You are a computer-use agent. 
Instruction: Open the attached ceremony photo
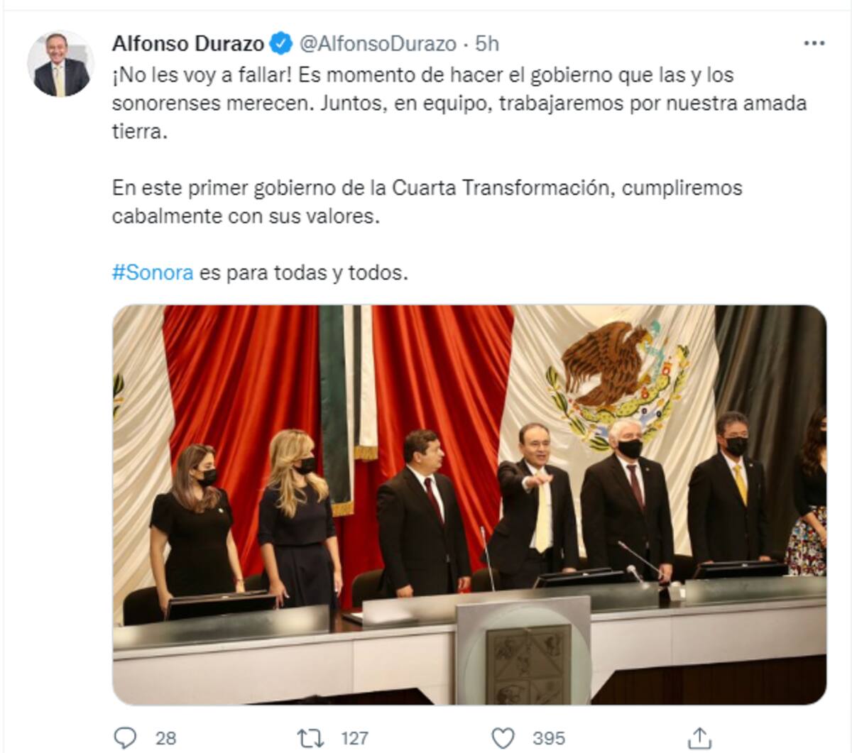(469, 505)
